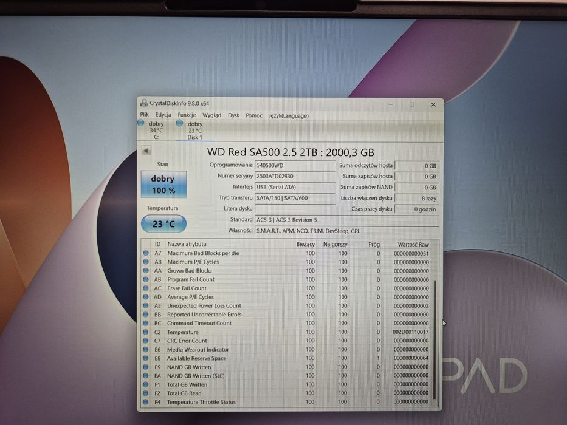Click status dot of Maximum Bad Blocks per die

(x=146, y=253)
